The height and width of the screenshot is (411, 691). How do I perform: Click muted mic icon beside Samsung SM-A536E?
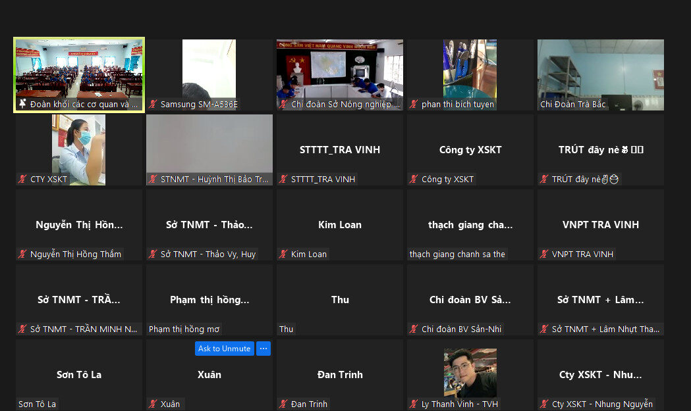tap(153, 104)
